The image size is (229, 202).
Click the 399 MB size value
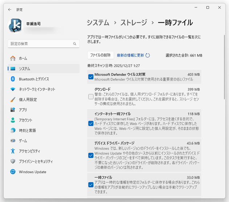click(193, 89)
